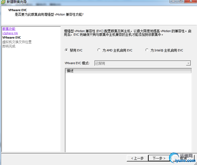This screenshot has height=165, width=197.
Task: Maximize the 新建群集向导 window
Action: coord(181,1)
